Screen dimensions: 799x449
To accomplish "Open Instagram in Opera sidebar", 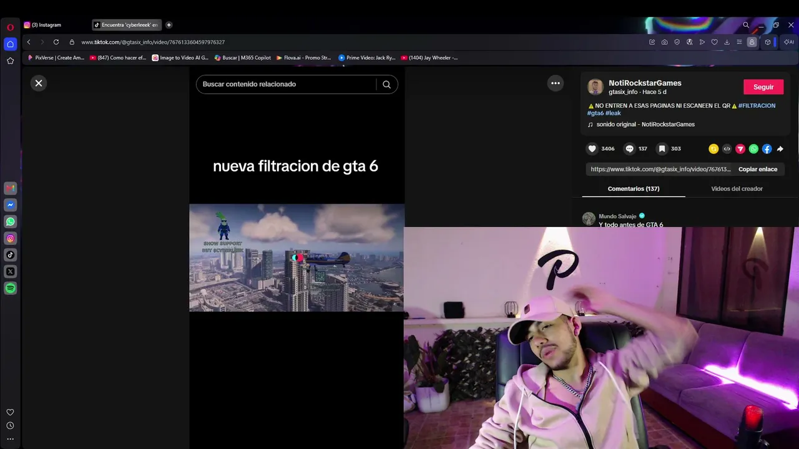I will 10,238.
